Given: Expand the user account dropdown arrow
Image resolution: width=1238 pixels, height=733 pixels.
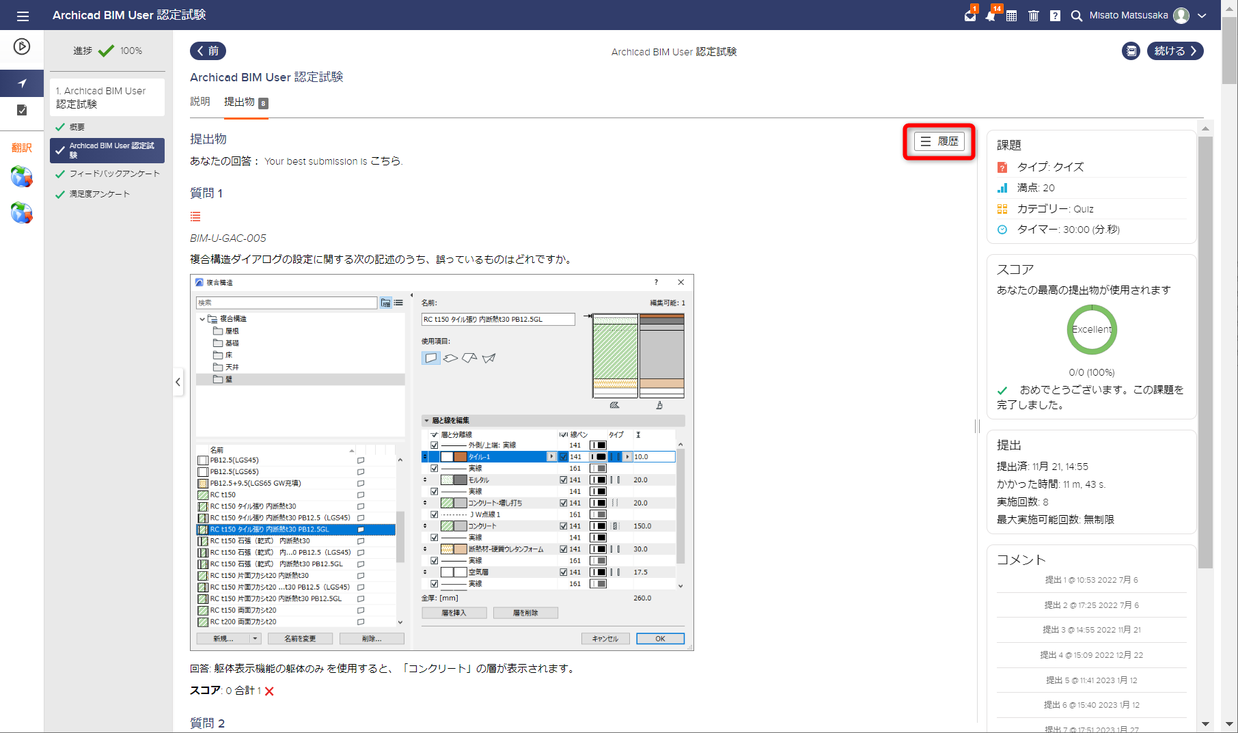Looking at the screenshot, I should [1202, 15].
